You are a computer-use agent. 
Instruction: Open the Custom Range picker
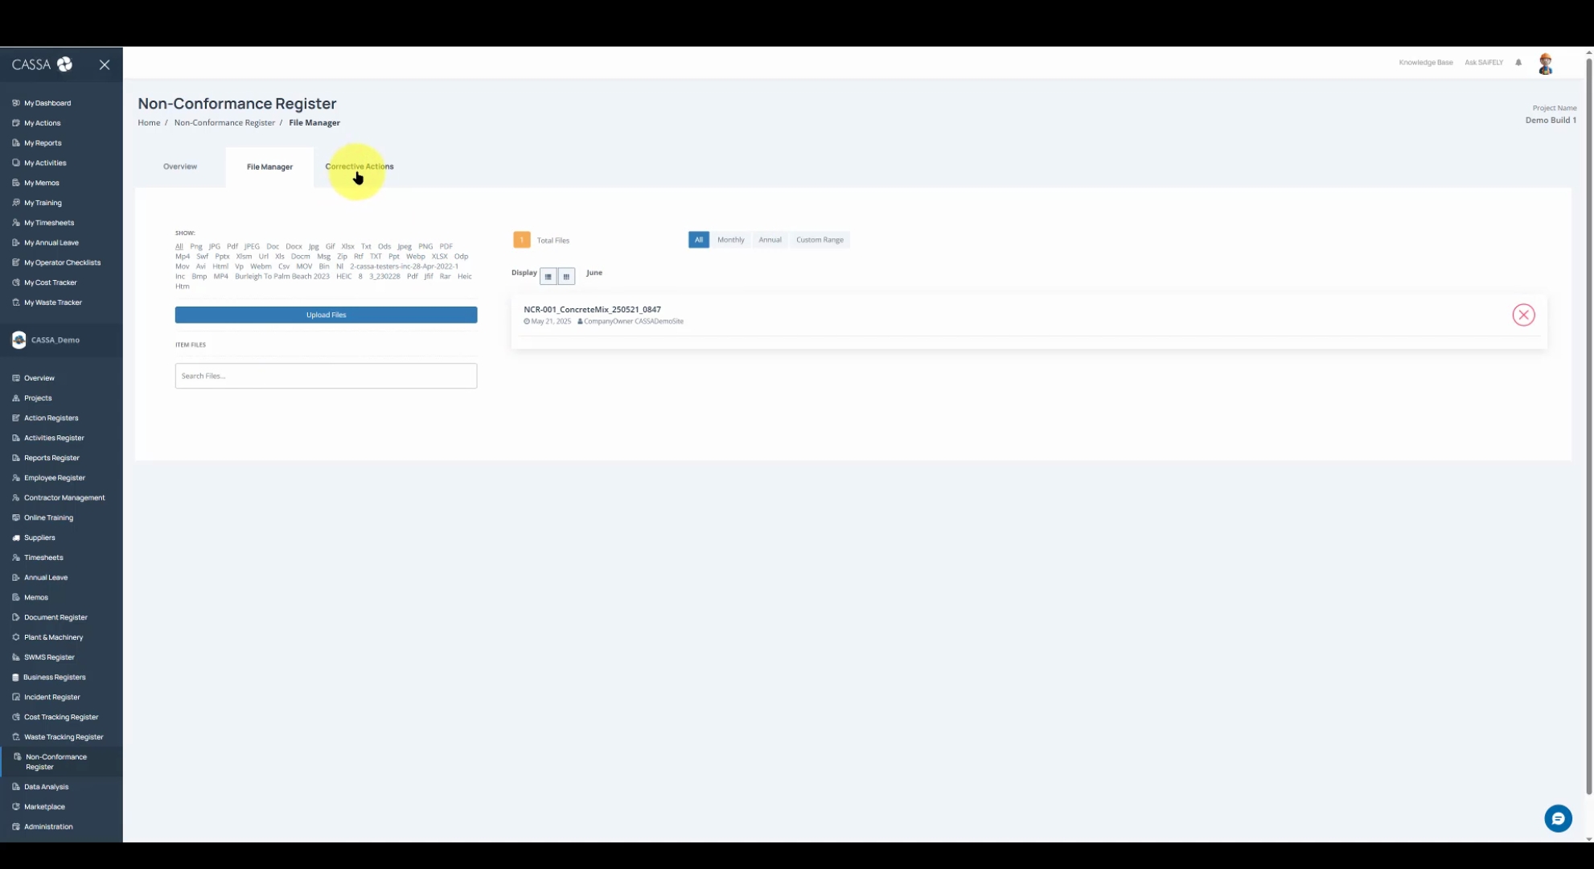[x=820, y=240]
